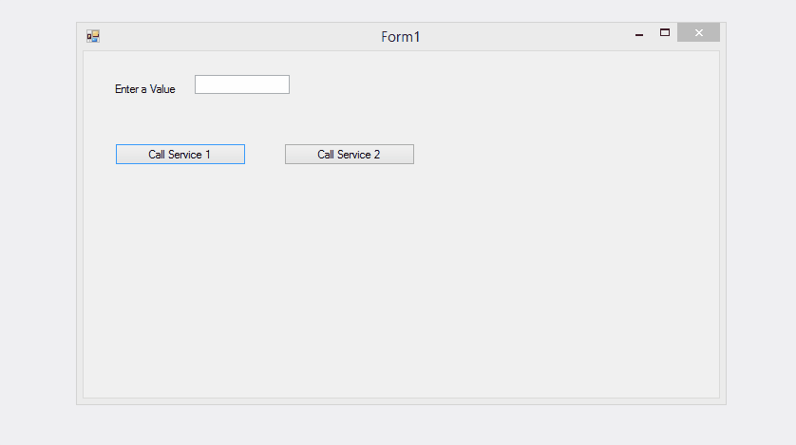The width and height of the screenshot is (796, 445).
Task: Hit the square maximize icon in title bar
Action: (665, 32)
